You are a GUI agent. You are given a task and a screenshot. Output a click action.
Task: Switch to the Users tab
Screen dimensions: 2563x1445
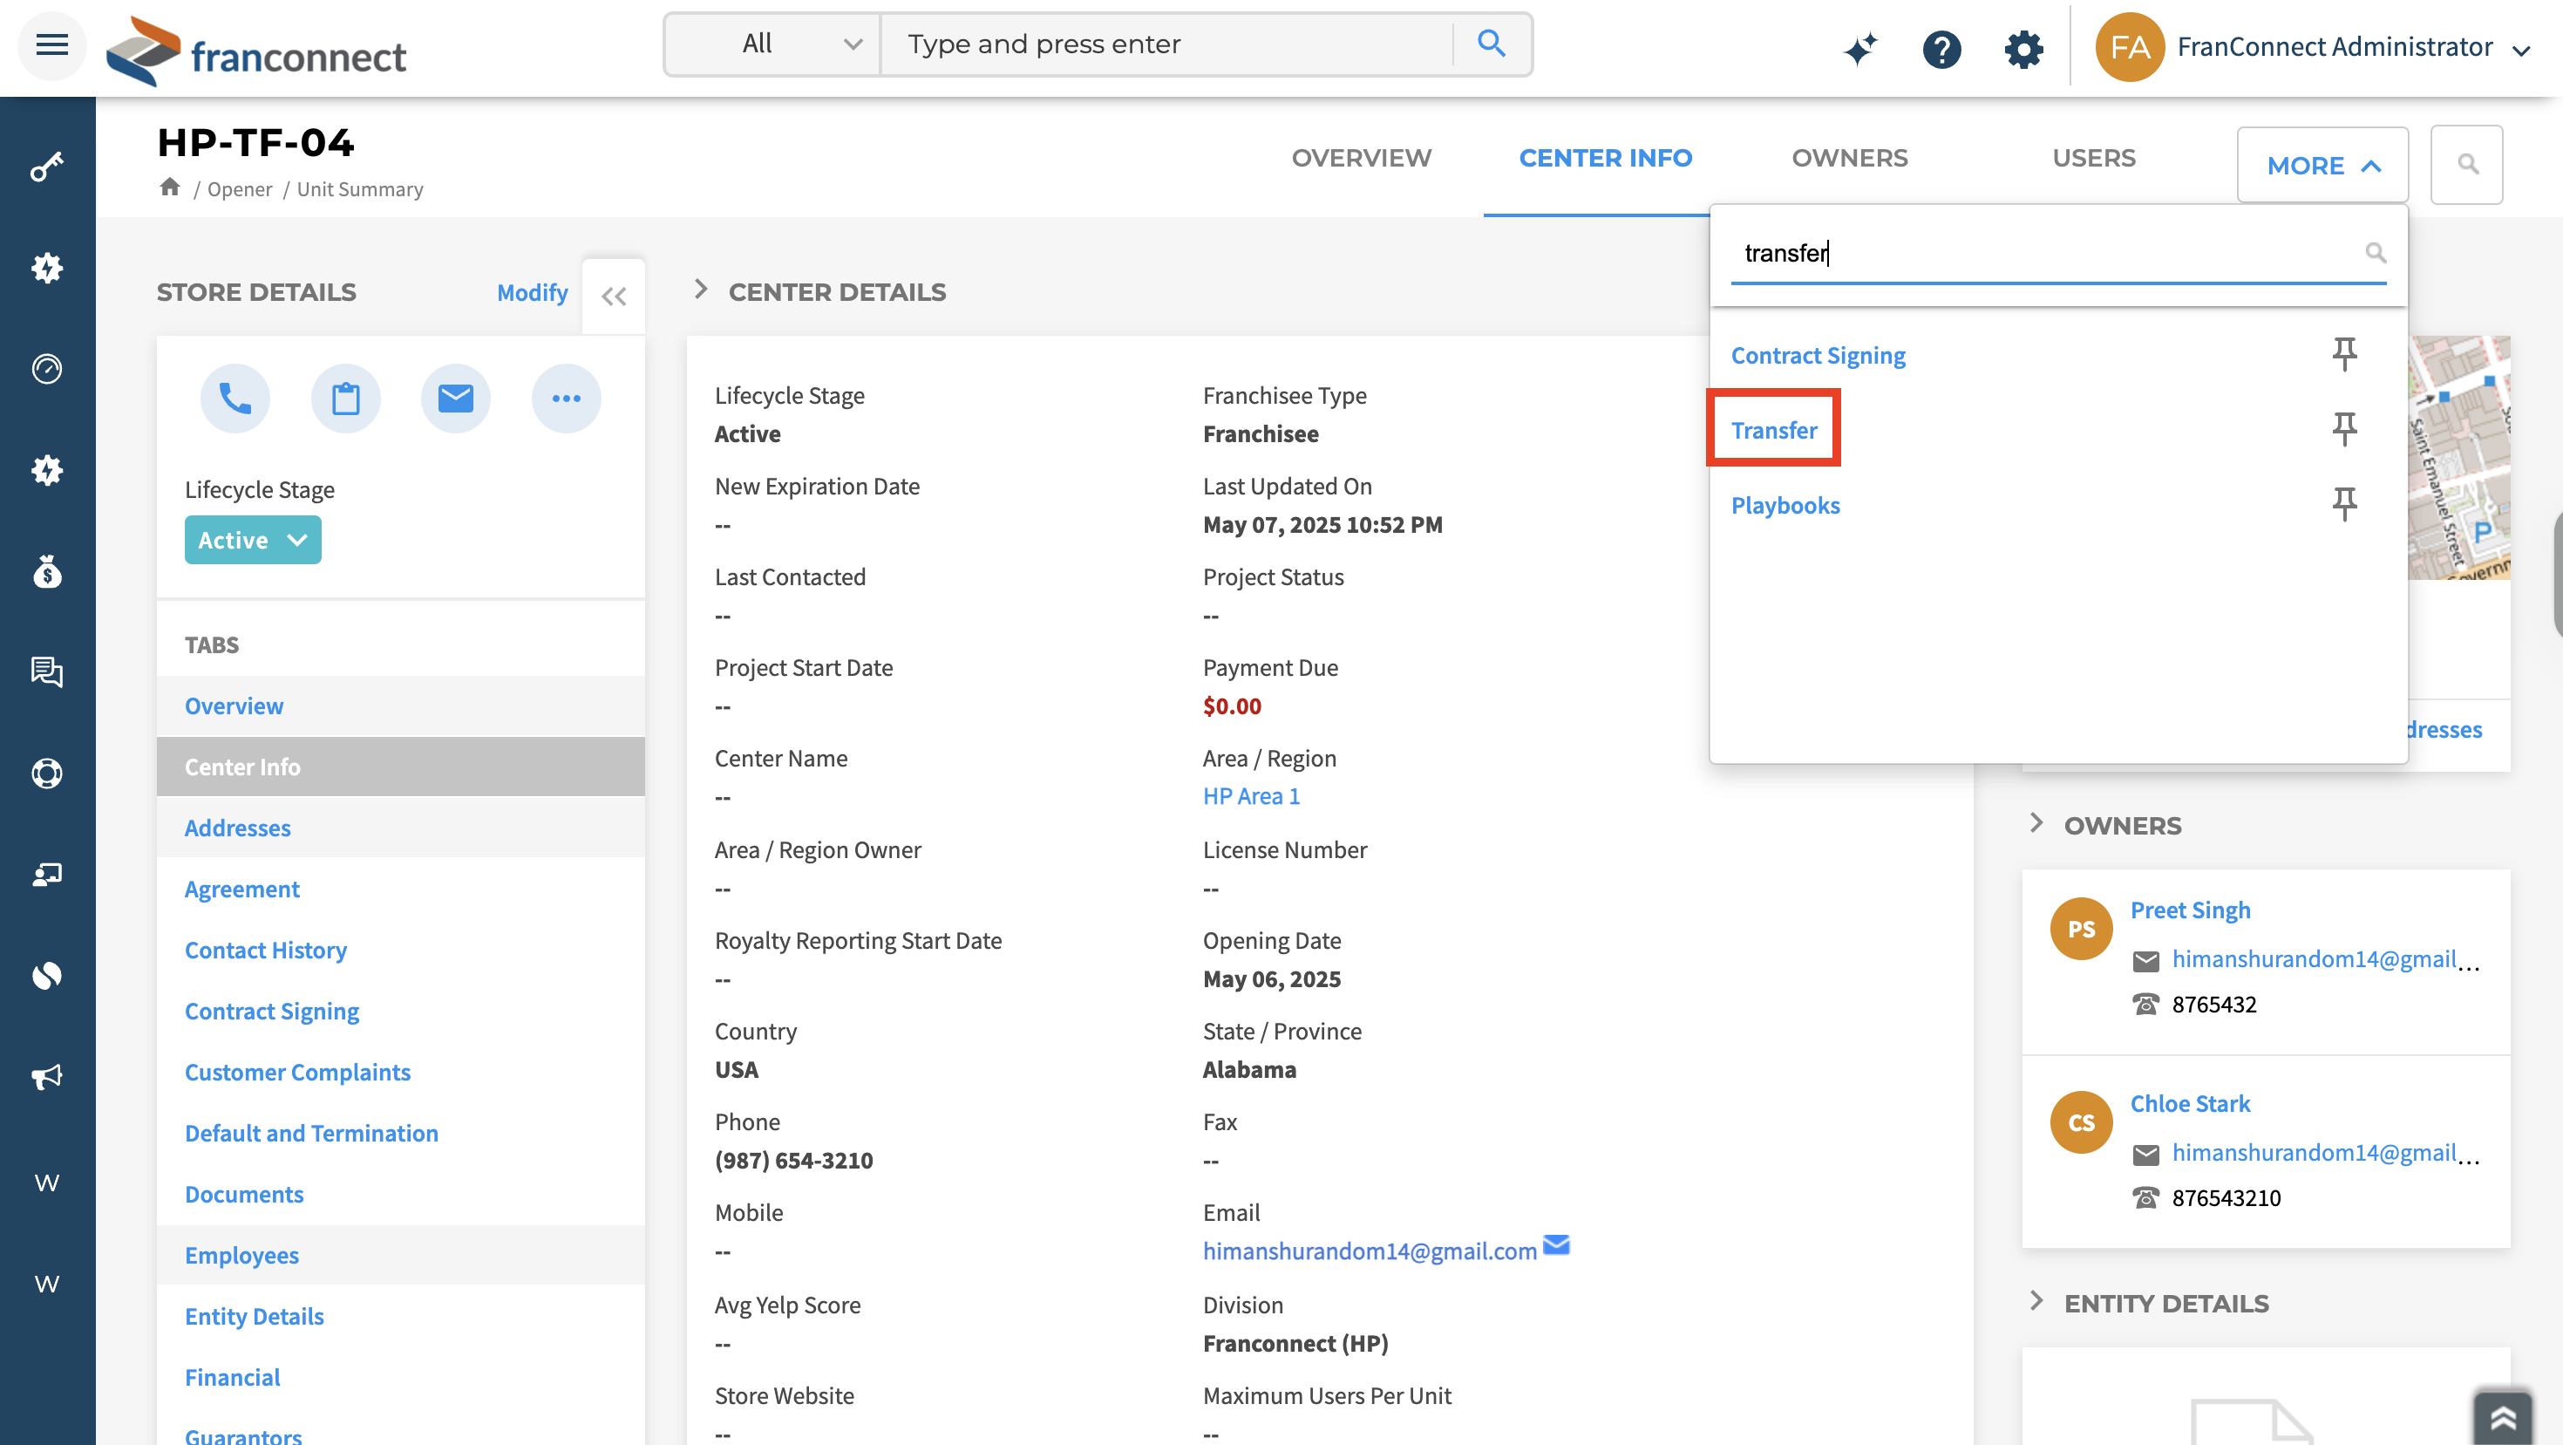(2093, 157)
